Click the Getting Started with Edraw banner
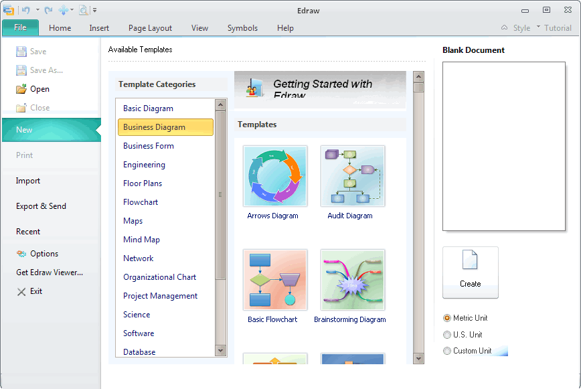This screenshot has height=389, width=581. click(x=320, y=89)
